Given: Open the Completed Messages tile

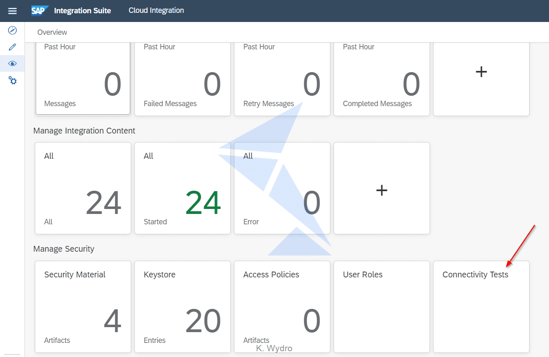Looking at the screenshot, I should [382, 79].
